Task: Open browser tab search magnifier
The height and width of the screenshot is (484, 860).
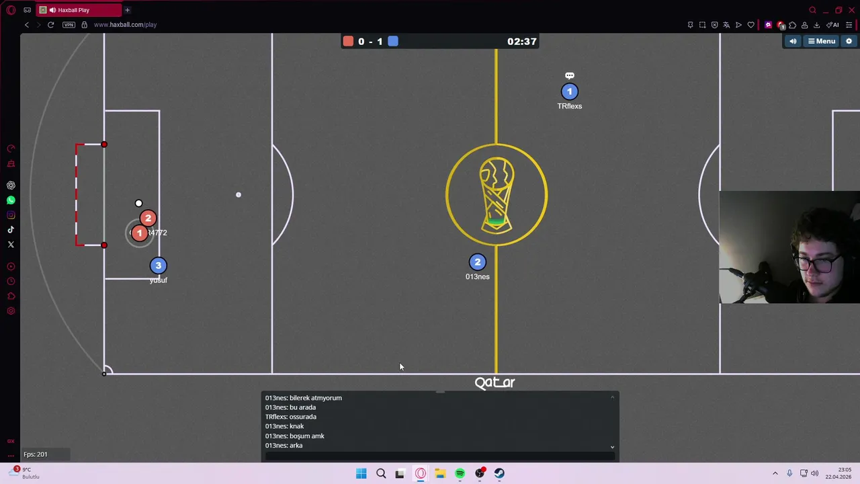Action: [x=812, y=10]
